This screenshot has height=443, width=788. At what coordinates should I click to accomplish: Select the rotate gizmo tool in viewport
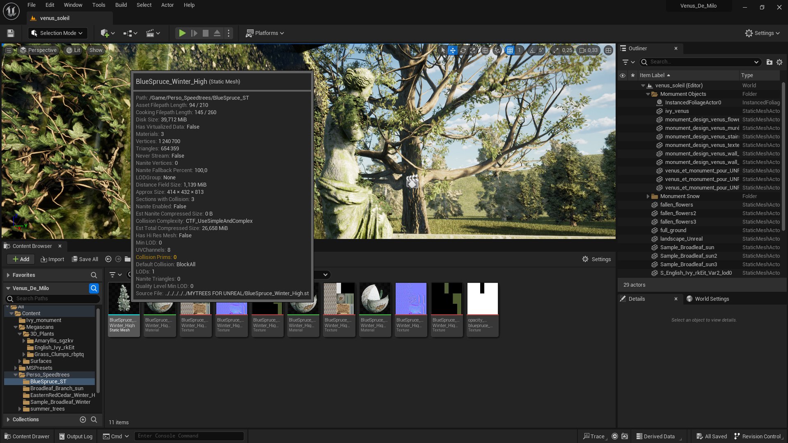(x=463, y=50)
